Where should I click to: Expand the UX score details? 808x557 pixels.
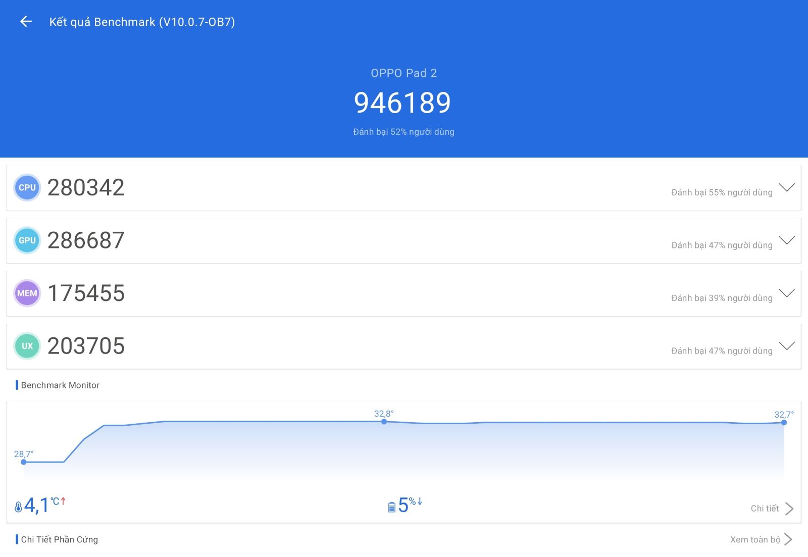click(x=787, y=345)
